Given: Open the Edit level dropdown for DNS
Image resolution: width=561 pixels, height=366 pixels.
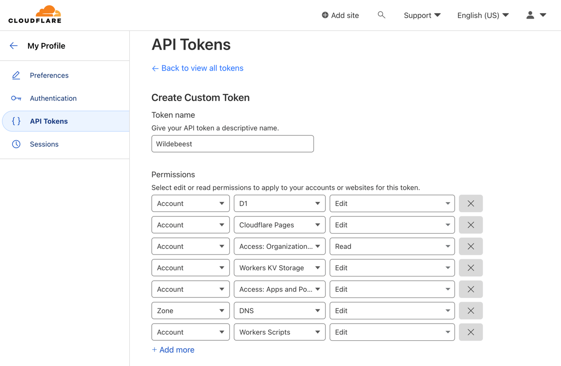Looking at the screenshot, I should point(392,311).
